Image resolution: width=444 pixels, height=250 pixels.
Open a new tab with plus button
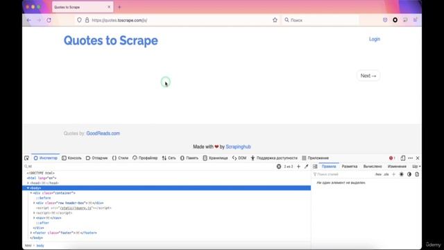(119, 7)
